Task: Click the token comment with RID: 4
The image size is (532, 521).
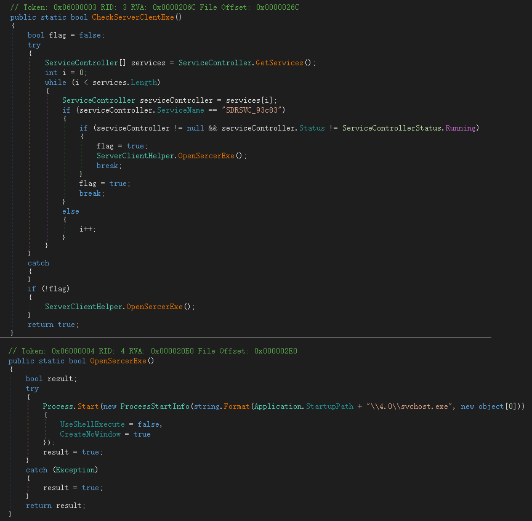Action: click(x=153, y=350)
